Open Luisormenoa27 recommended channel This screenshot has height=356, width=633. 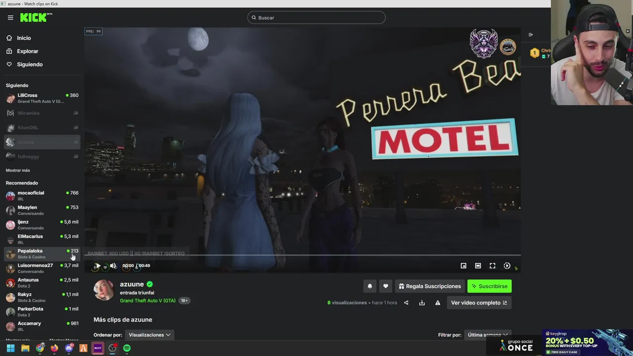(42, 268)
